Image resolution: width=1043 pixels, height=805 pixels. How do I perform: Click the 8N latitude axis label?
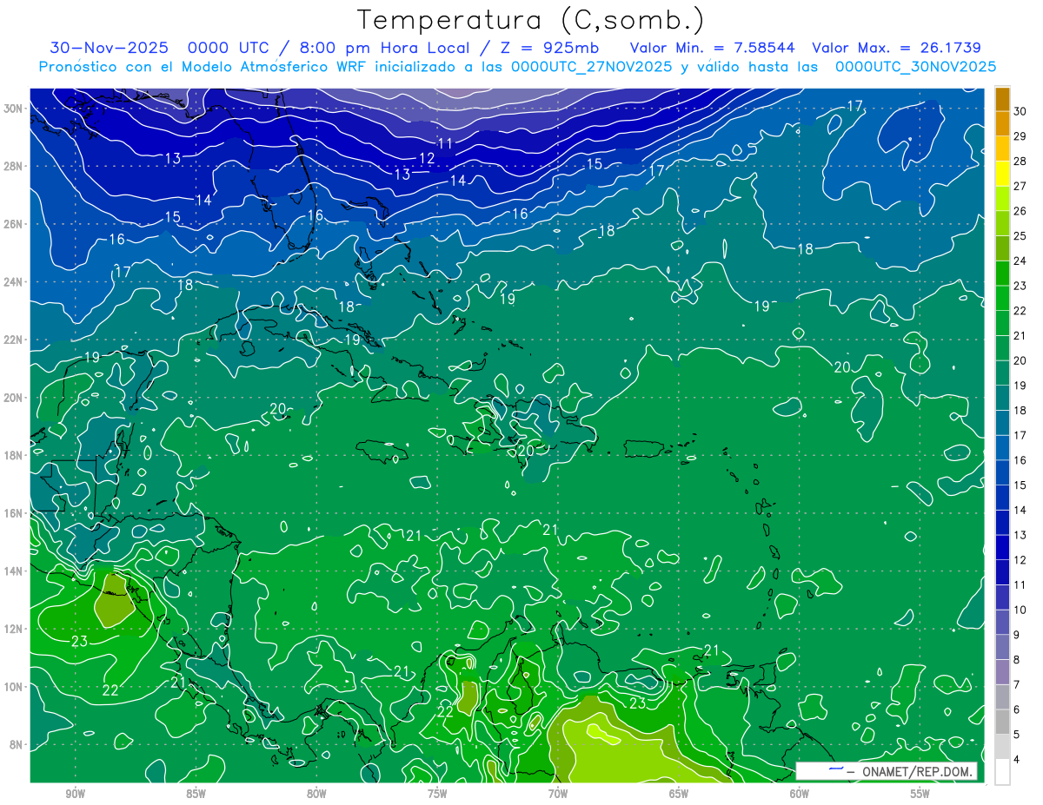(x=17, y=745)
